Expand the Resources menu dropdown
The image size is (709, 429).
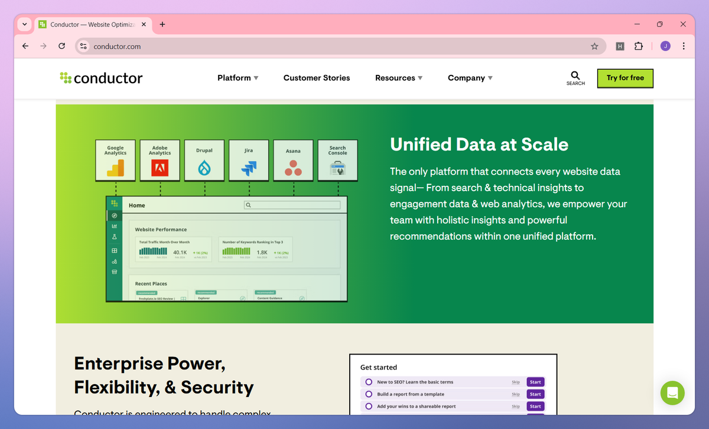(x=399, y=78)
